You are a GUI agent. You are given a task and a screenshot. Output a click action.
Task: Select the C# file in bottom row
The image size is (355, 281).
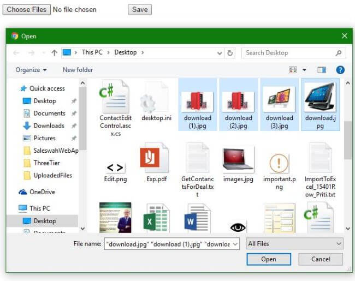[x=319, y=218]
